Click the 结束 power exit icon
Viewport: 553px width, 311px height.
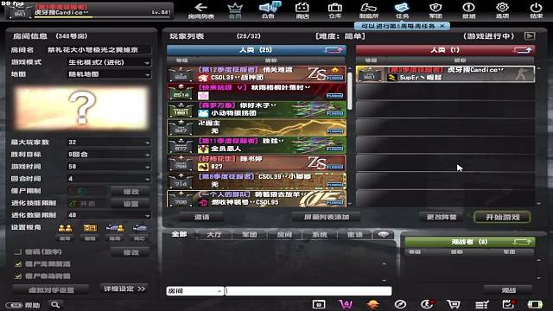point(536,10)
